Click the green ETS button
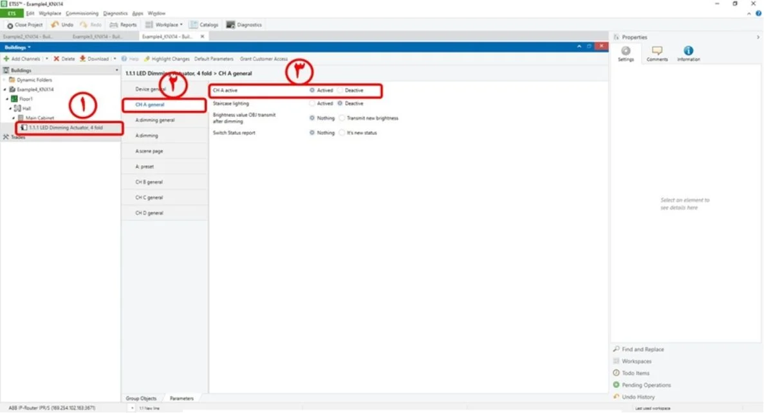Image resolution: width=764 pixels, height=413 pixels. pos(12,13)
